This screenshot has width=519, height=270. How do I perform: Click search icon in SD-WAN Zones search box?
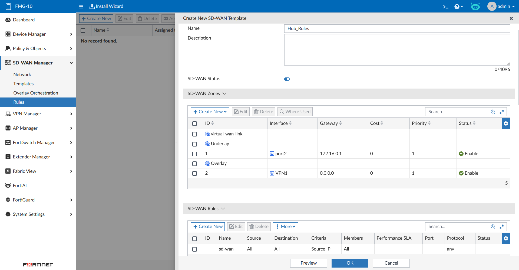pos(493,112)
